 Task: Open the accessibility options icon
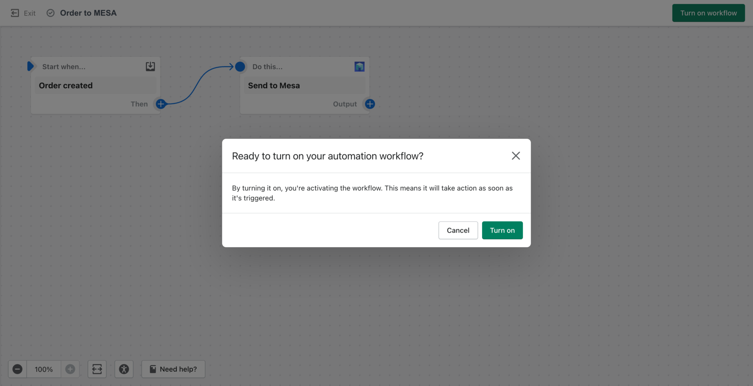(x=124, y=369)
